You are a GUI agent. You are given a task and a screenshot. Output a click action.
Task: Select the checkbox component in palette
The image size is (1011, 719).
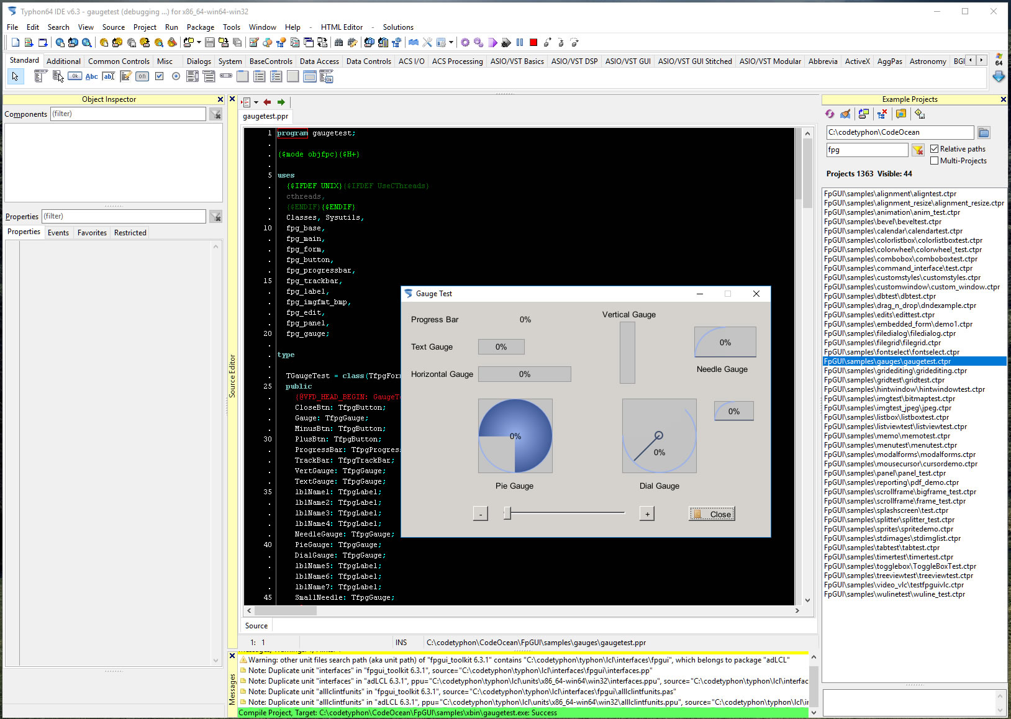click(159, 76)
